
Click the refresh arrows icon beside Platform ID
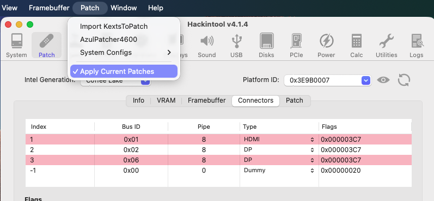[x=404, y=80]
